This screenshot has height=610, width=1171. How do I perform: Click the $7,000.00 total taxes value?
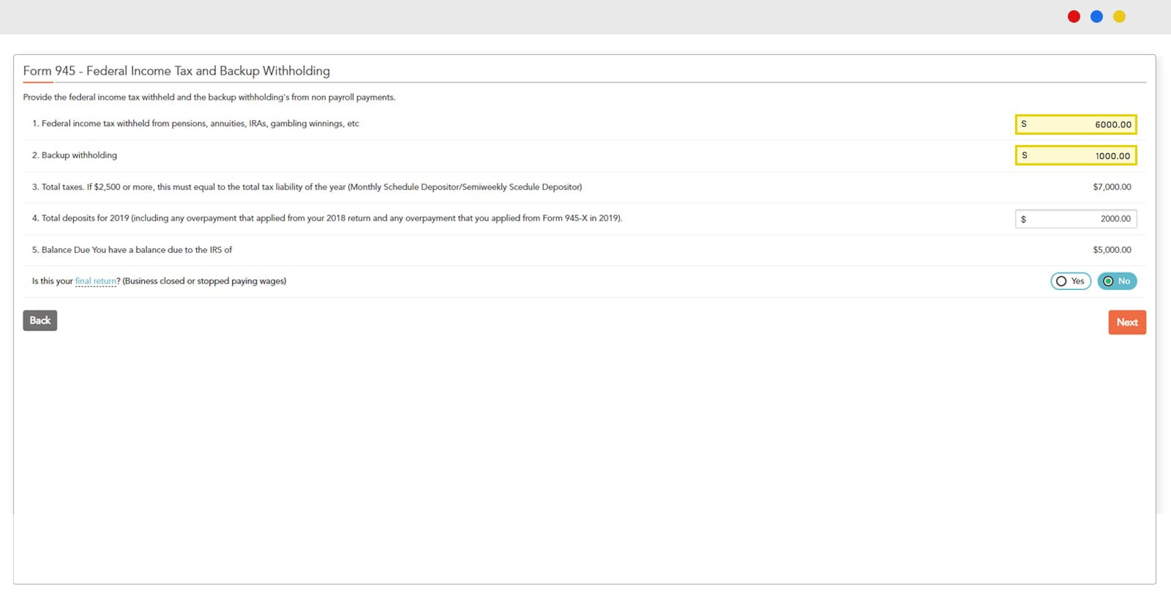(1112, 187)
